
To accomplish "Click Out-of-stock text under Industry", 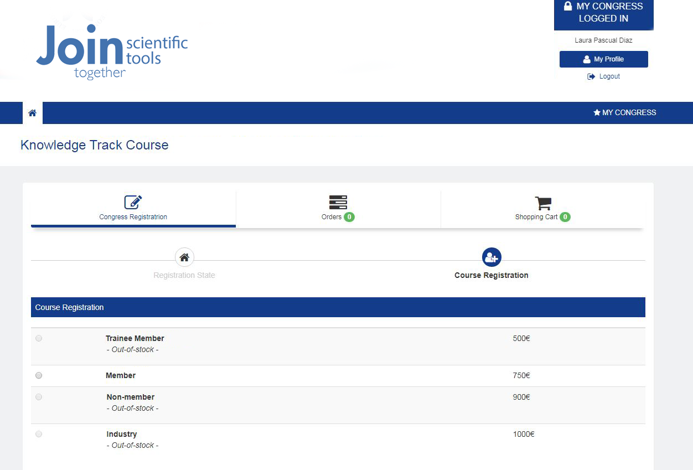I will [x=133, y=445].
